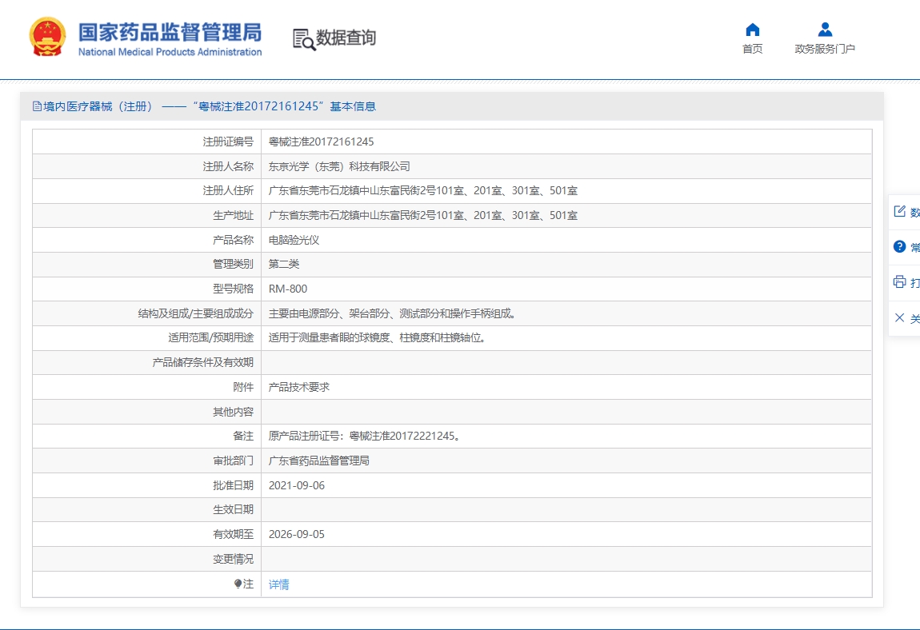The height and width of the screenshot is (630, 920).
Task: Click the 产品技术要求 attachment text
Action: [299, 387]
